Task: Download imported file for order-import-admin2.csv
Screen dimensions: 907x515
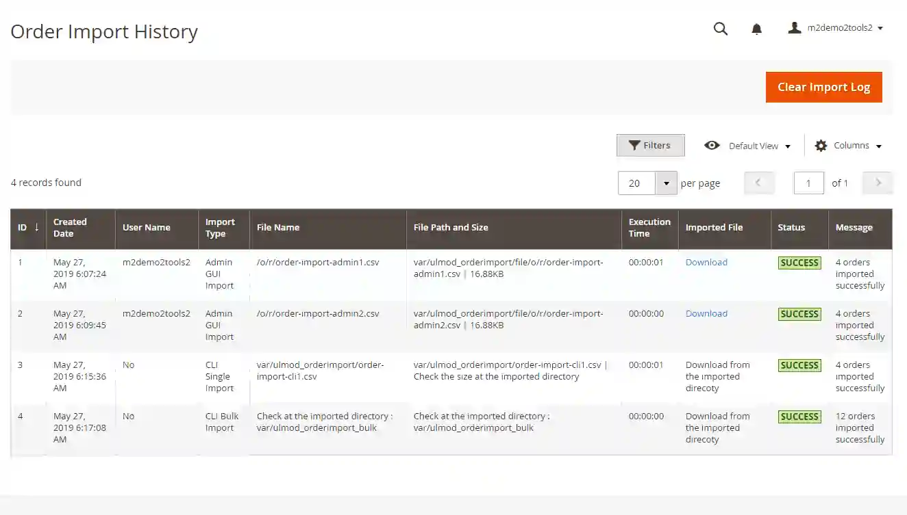Action: [706, 313]
